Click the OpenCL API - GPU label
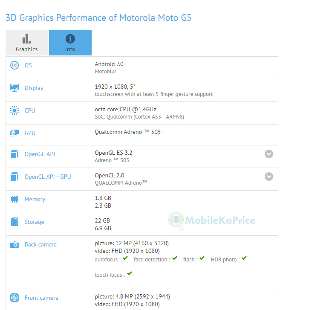The image size is (309, 310). point(48,177)
